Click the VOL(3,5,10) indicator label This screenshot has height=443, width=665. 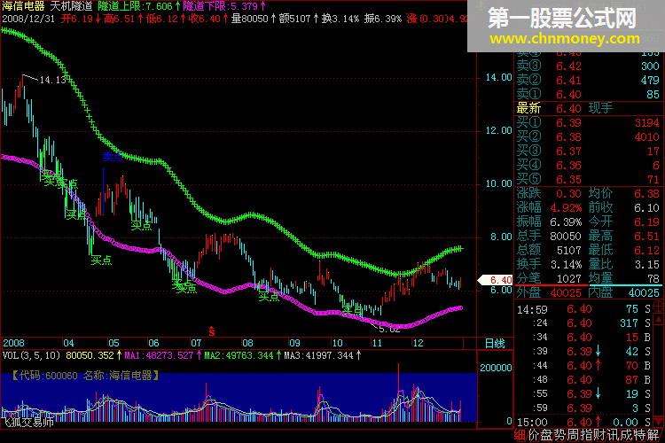(30, 355)
